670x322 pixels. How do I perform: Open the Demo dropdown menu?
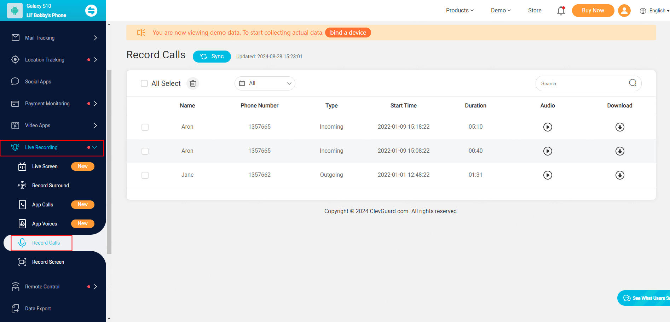click(501, 11)
